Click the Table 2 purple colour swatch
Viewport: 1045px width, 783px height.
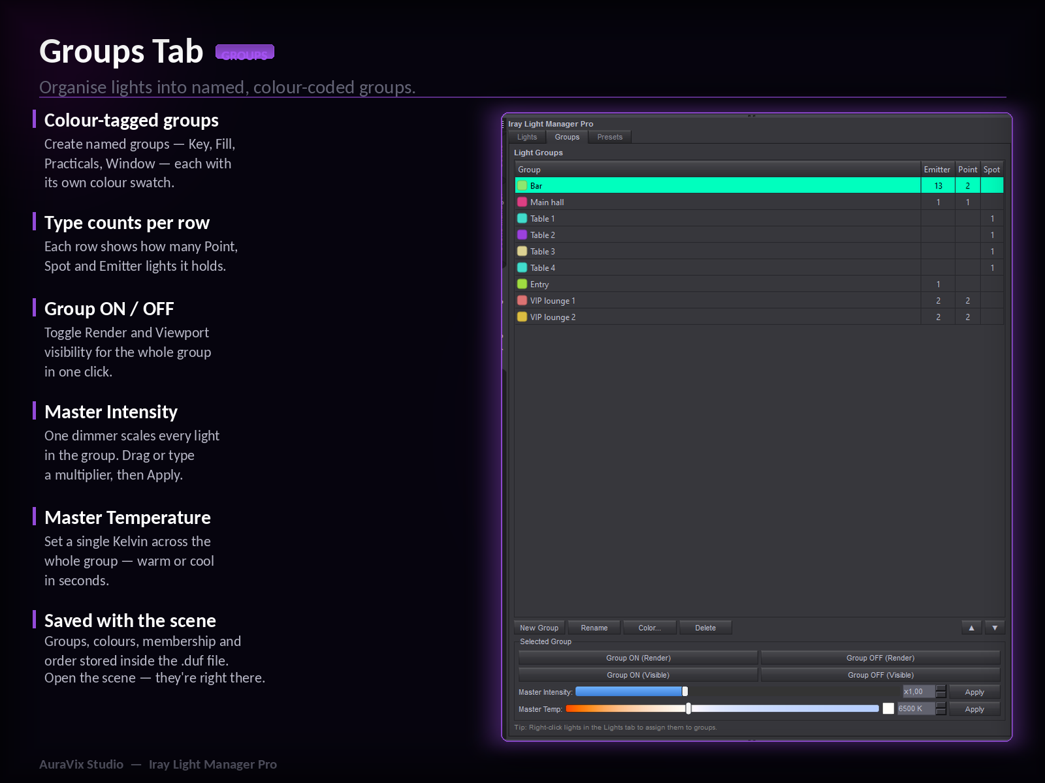point(522,235)
